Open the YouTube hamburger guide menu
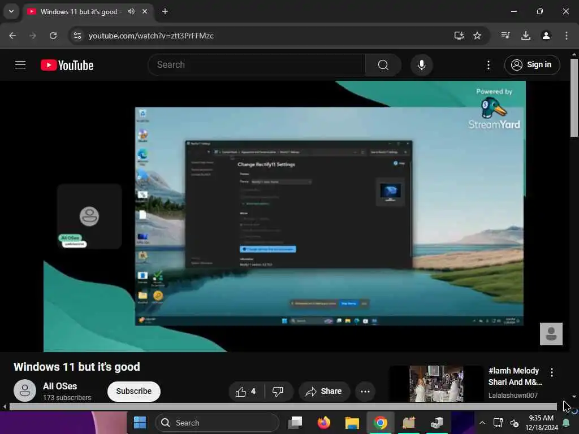The width and height of the screenshot is (579, 434). click(20, 65)
